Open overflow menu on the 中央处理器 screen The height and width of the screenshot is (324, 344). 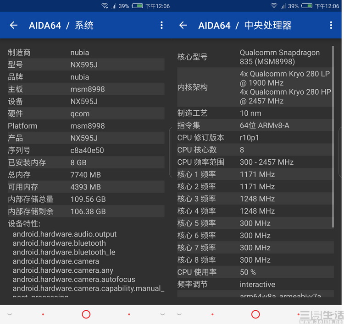click(x=331, y=26)
